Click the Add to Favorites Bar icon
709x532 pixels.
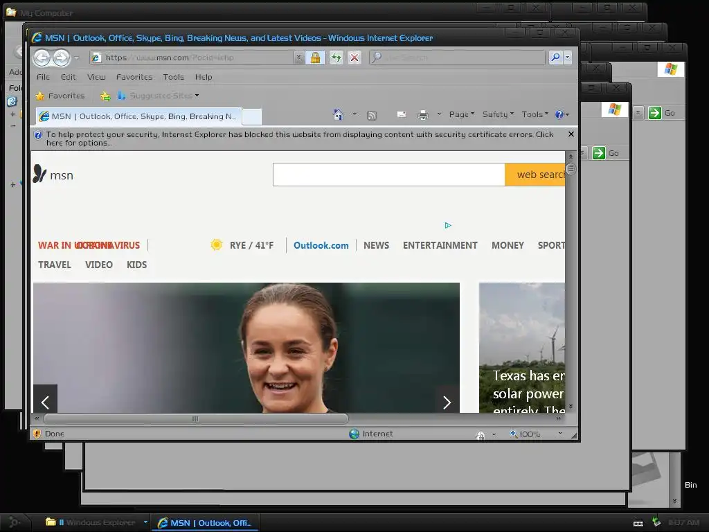click(105, 96)
